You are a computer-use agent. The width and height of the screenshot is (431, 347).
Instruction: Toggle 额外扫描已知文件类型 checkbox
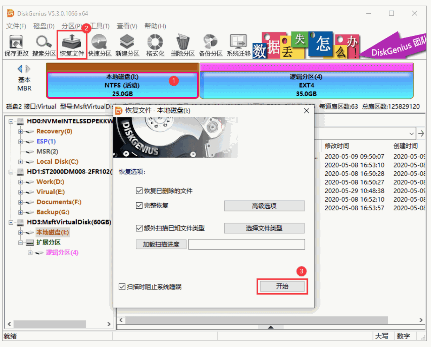click(x=139, y=228)
